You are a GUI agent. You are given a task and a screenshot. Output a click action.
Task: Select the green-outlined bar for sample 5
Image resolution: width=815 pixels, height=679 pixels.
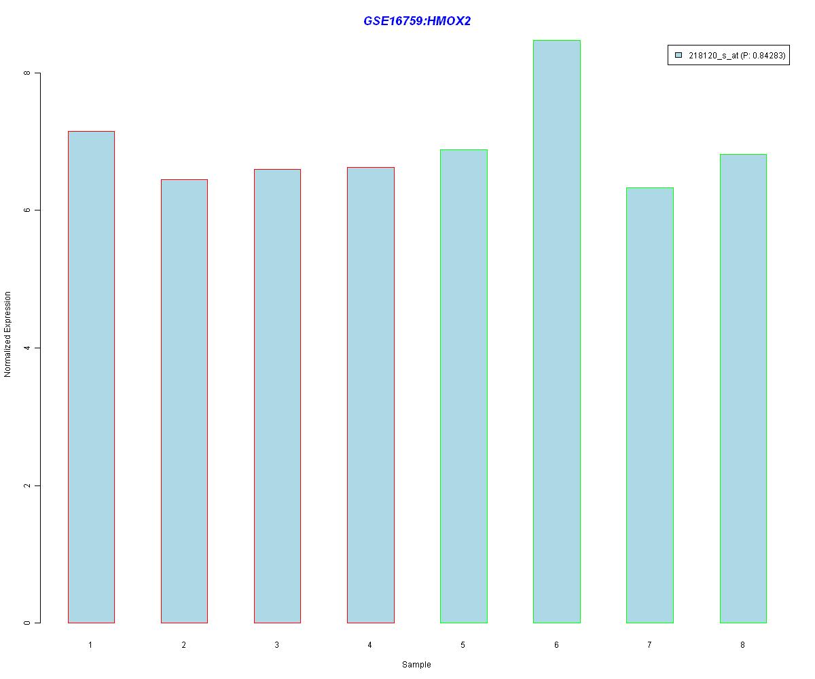tap(464, 386)
